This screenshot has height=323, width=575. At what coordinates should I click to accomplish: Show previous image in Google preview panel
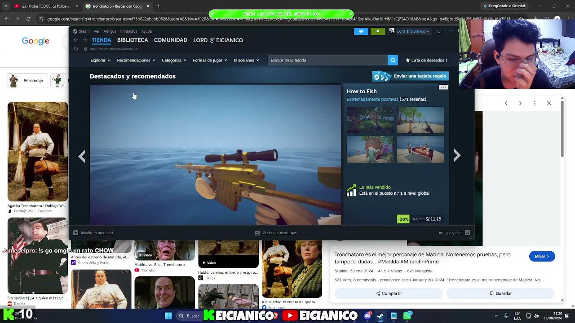point(506,103)
